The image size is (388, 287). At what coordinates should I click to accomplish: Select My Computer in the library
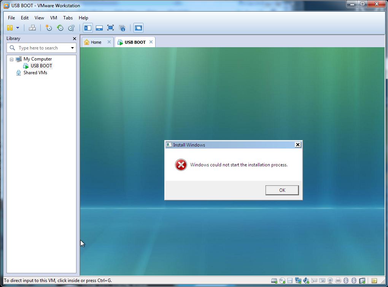[38, 59]
